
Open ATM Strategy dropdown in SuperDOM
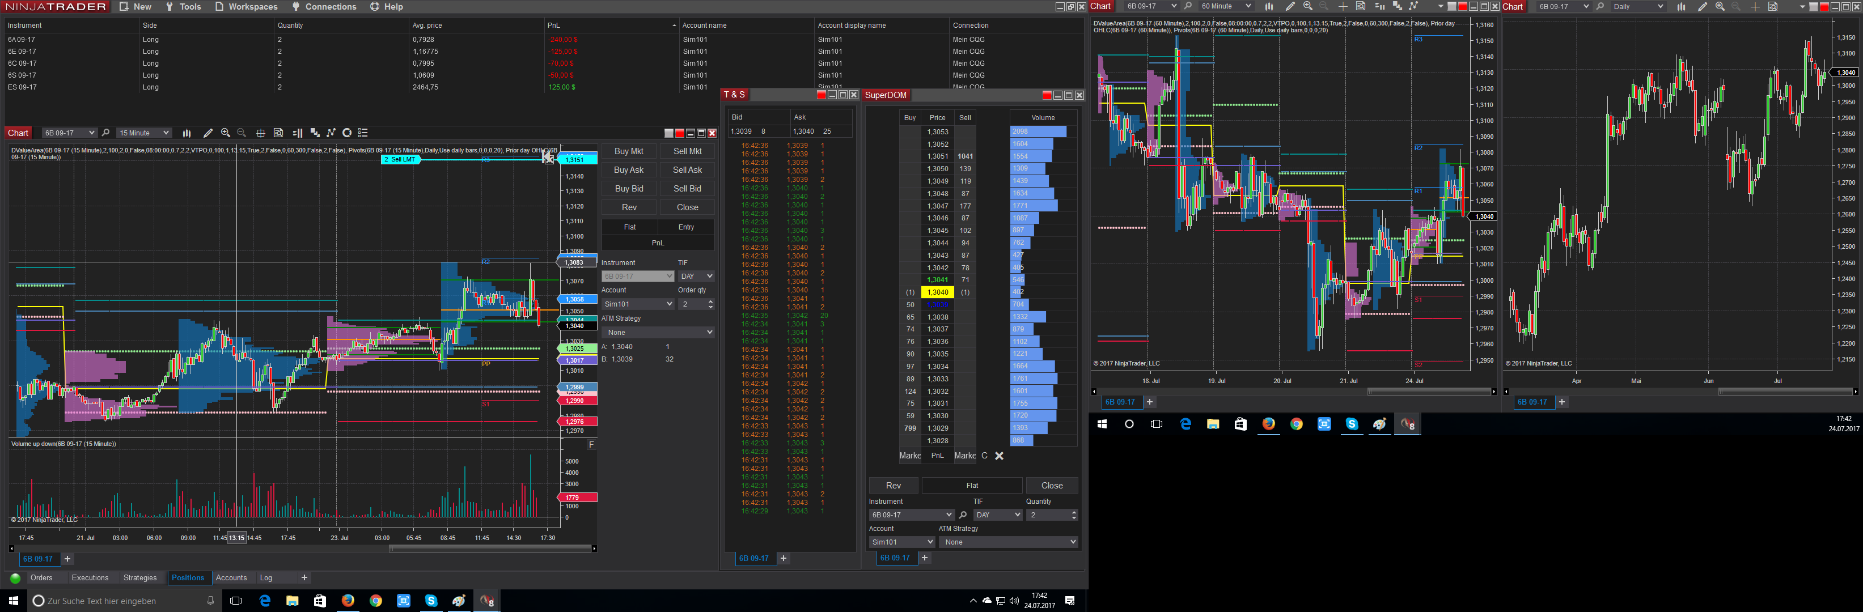point(1008,542)
